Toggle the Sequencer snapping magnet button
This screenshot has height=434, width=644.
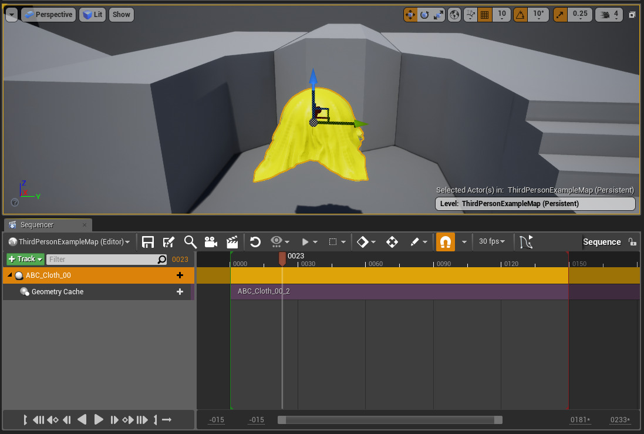[x=446, y=242]
